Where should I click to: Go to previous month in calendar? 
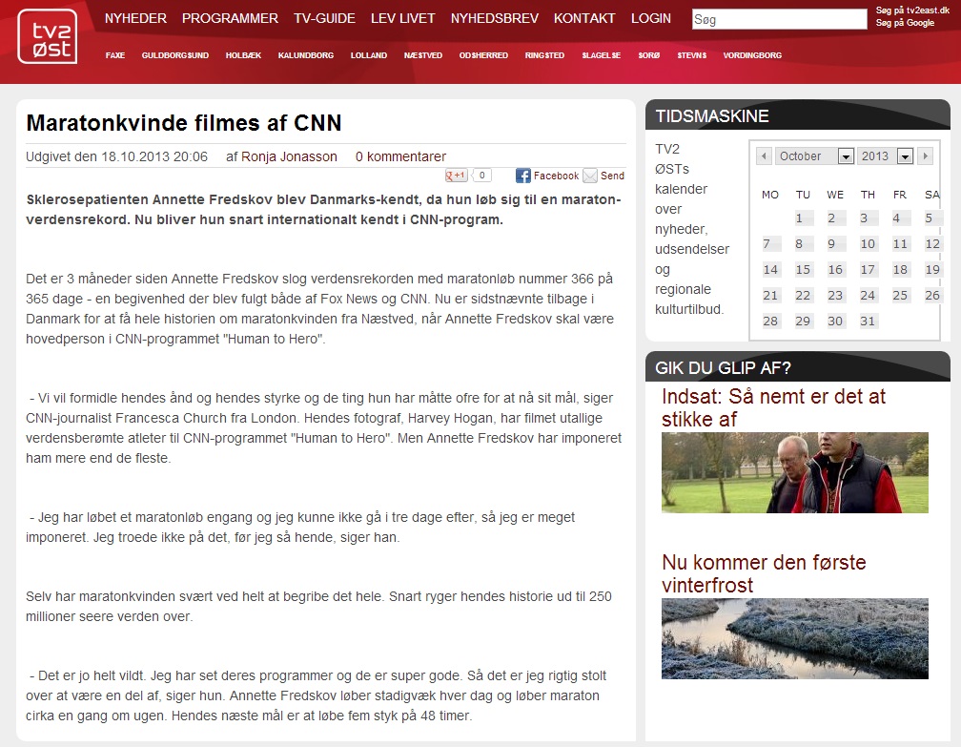pyautogui.click(x=764, y=156)
